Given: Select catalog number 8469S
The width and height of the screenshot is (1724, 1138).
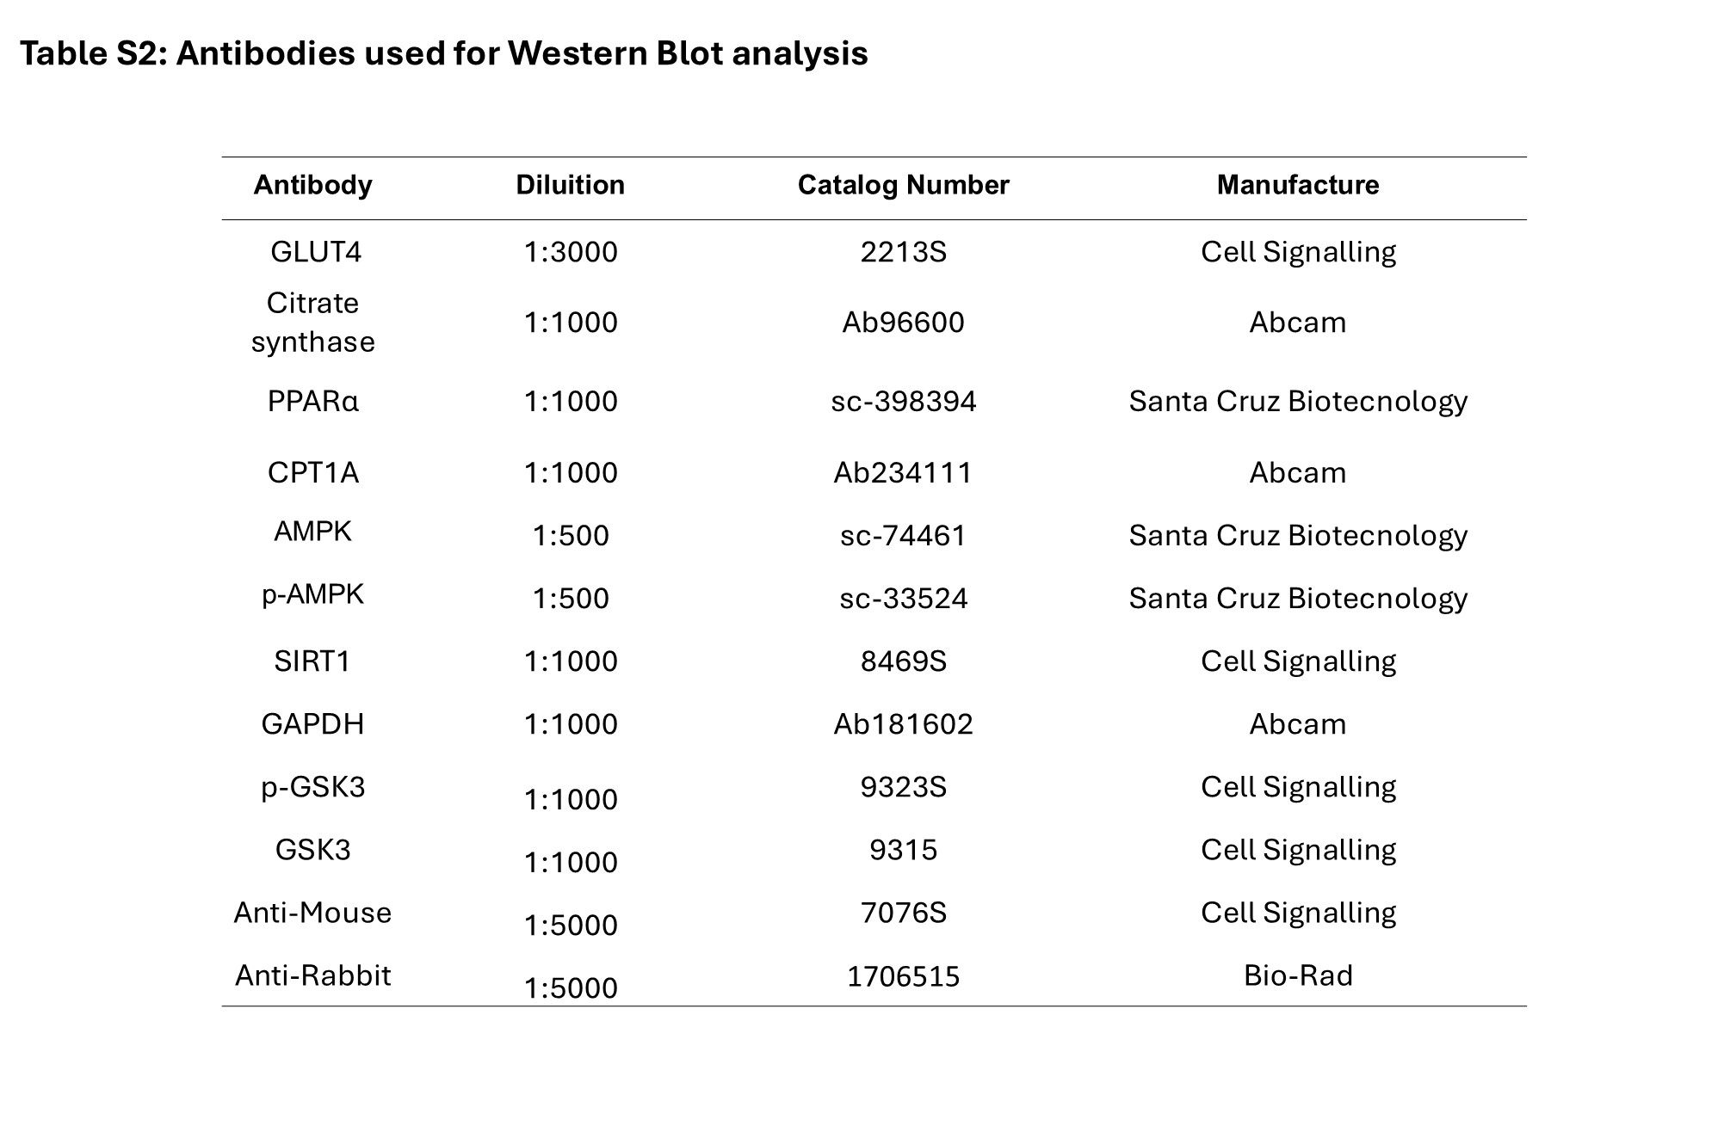Looking at the screenshot, I should tap(904, 661).
